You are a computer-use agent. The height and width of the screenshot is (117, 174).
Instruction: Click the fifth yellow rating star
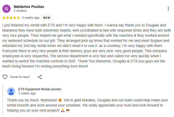pyautogui.click(x=18, y=18)
